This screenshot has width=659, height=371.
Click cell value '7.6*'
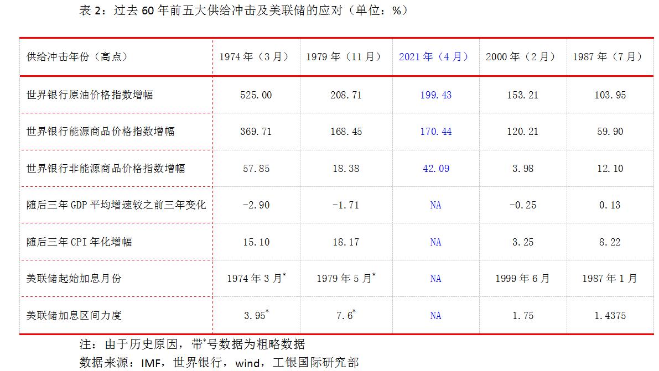346,315
